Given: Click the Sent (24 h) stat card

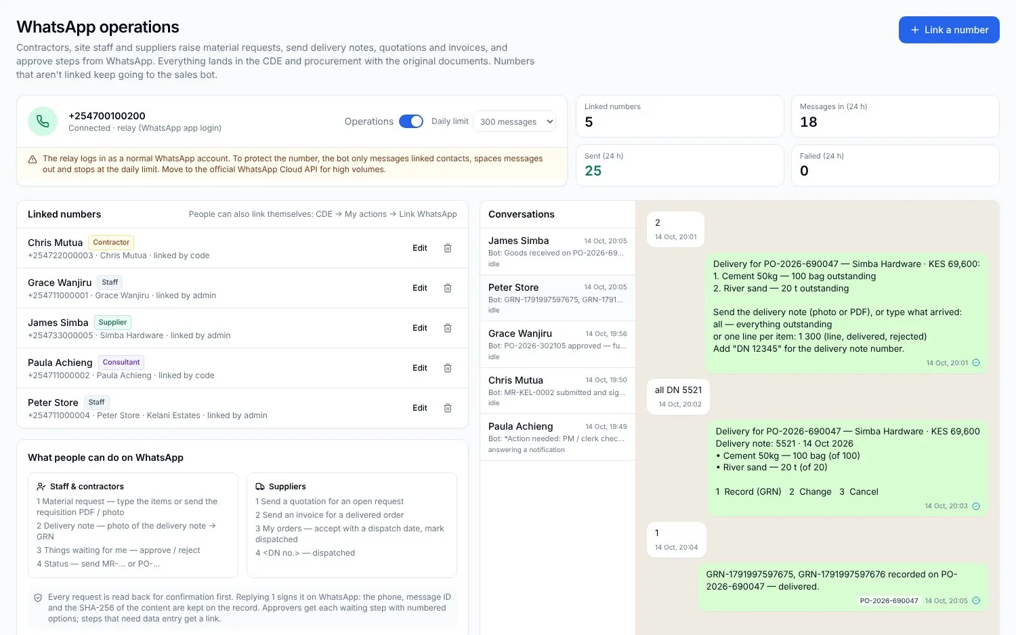Looking at the screenshot, I should point(679,165).
